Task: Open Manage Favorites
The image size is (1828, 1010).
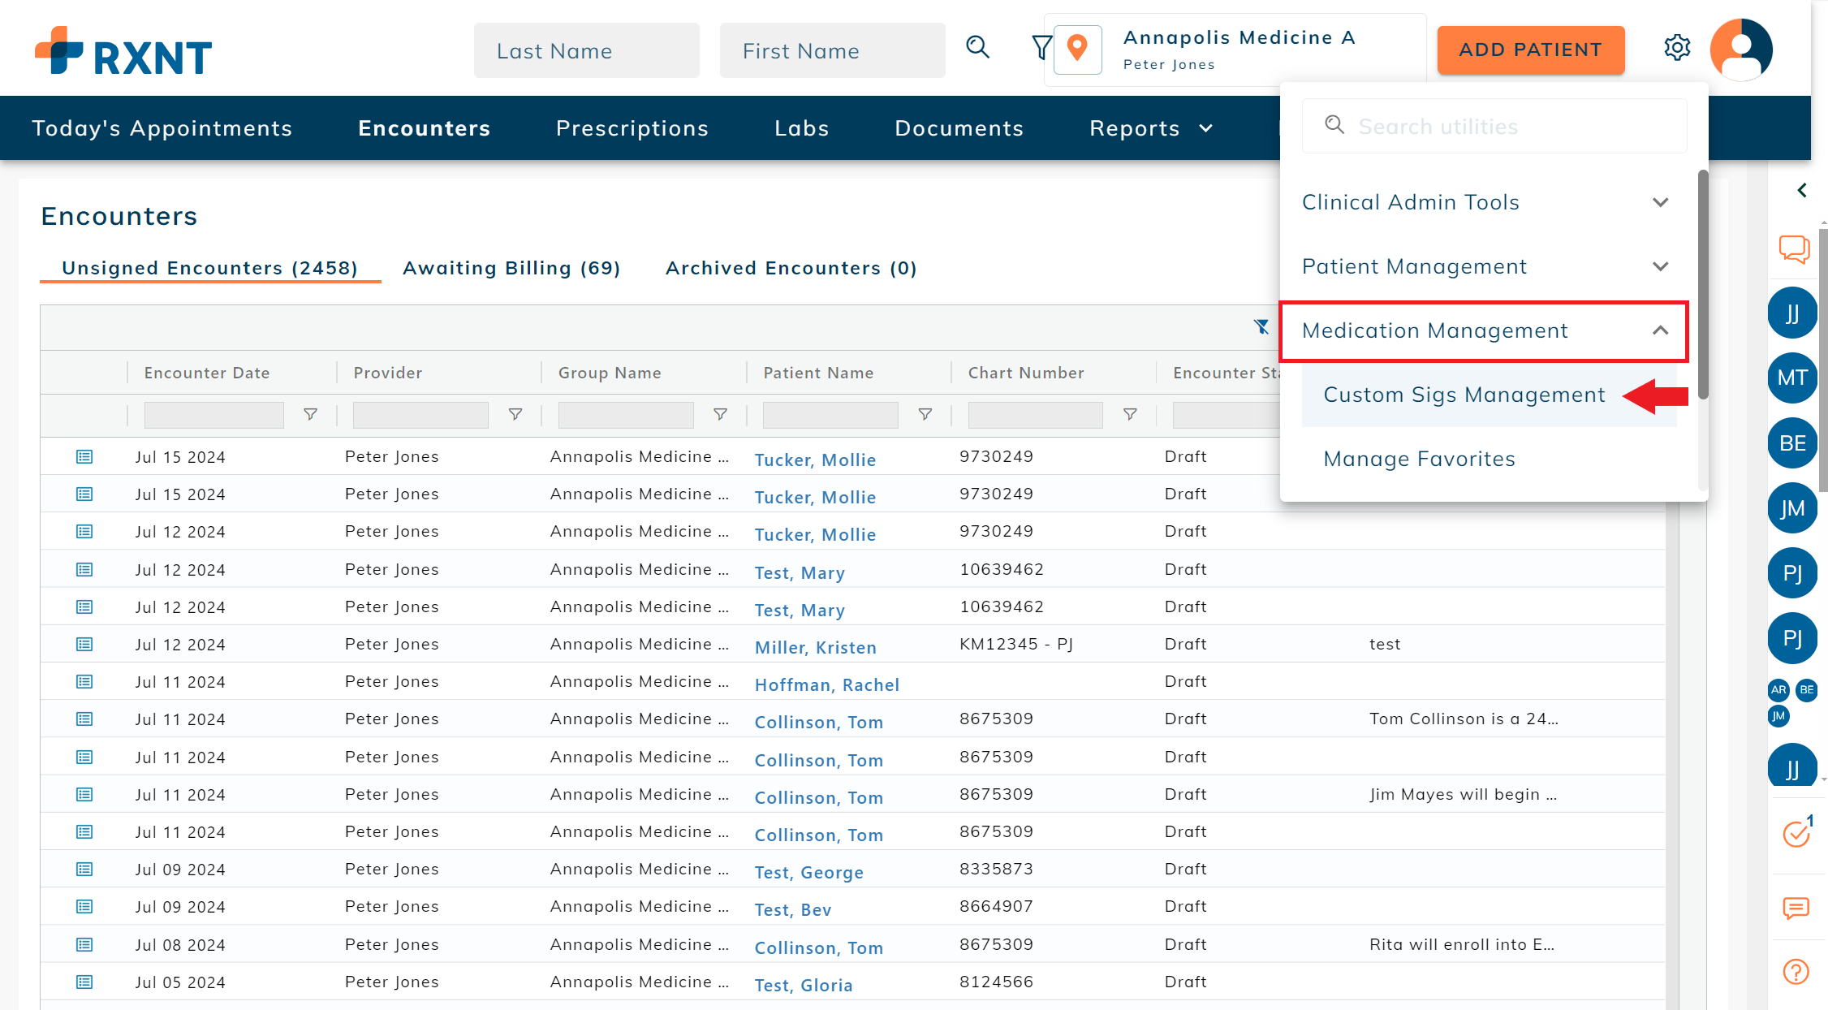Action: pos(1420,460)
